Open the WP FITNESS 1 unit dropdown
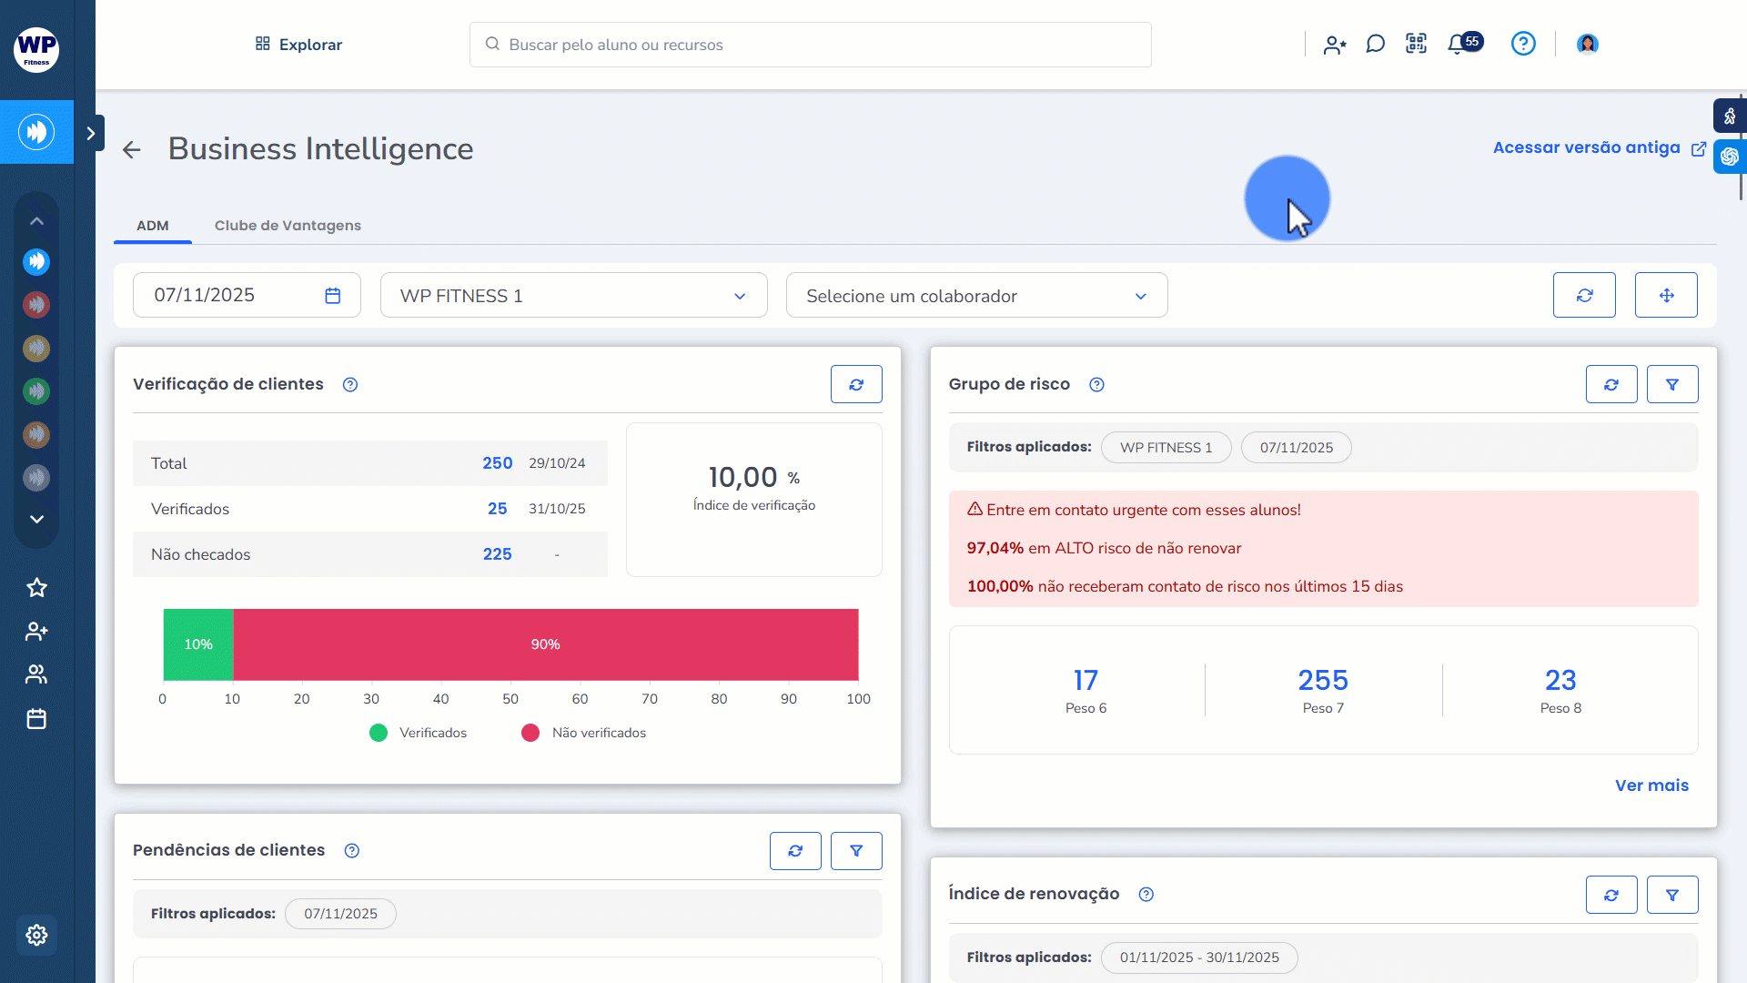 pyautogui.click(x=573, y=296)
